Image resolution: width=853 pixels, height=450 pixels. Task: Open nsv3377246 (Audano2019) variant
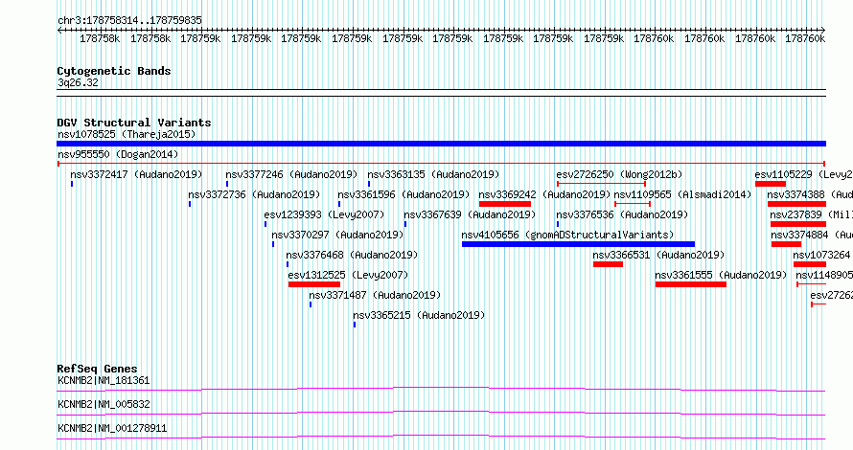291,174
